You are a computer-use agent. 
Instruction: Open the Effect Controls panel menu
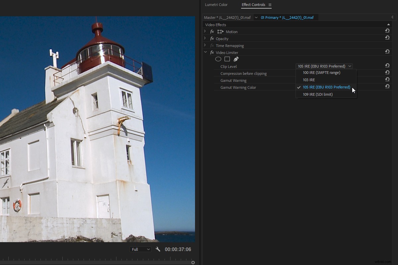[x=269, y=5]
